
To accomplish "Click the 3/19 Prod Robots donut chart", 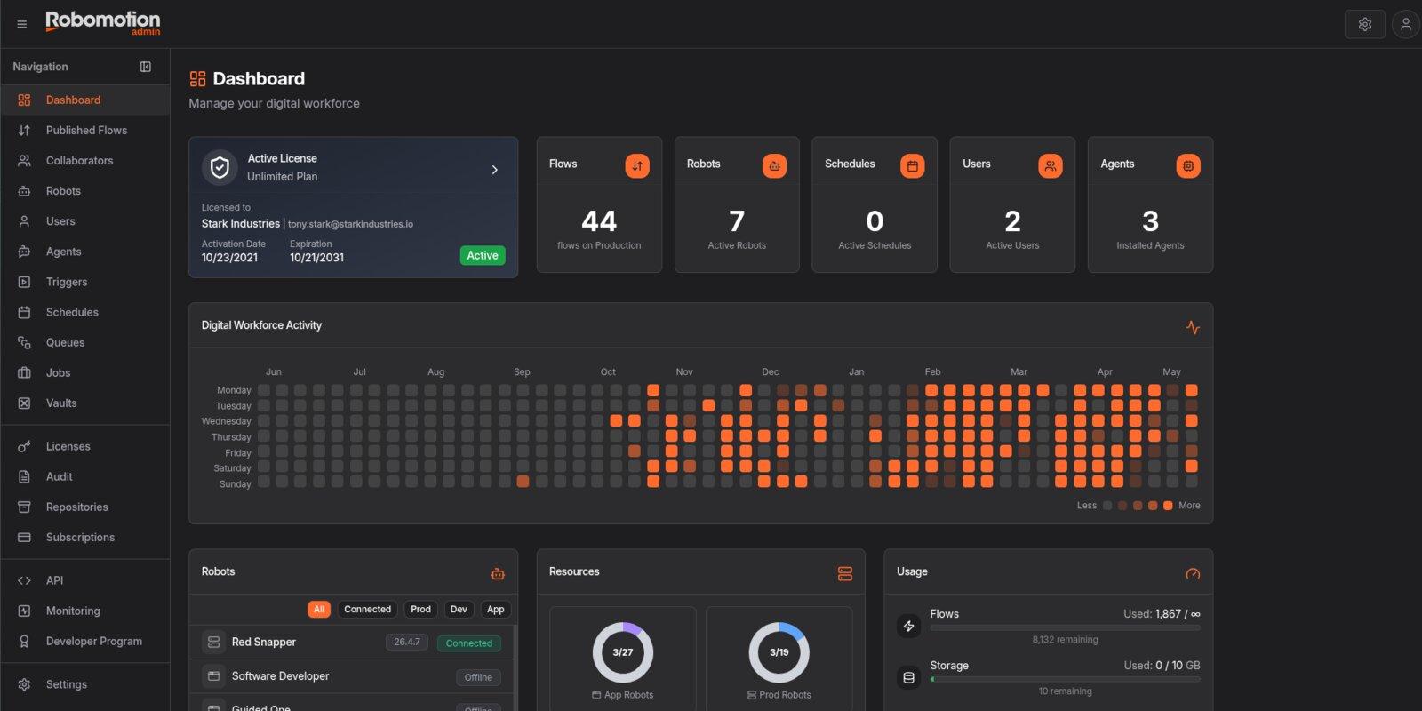I will [x=779, y=652].
